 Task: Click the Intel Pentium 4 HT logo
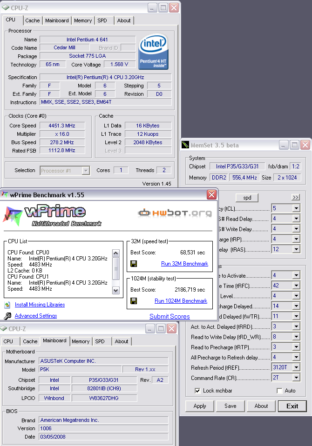tap(153, 53)
